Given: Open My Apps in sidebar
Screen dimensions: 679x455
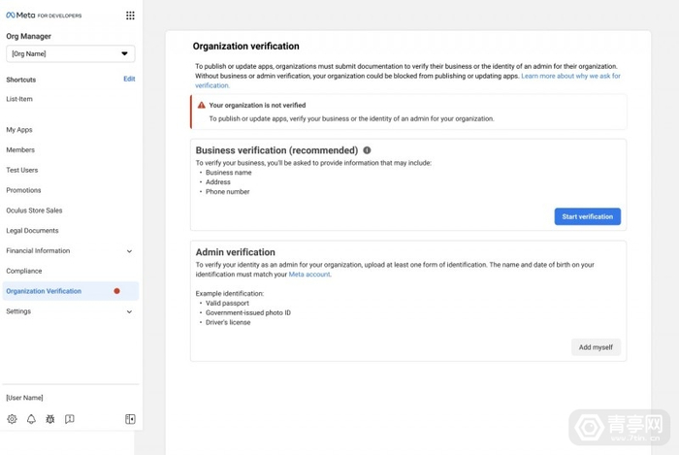Looking at the screenshot, I should point(19,130).
